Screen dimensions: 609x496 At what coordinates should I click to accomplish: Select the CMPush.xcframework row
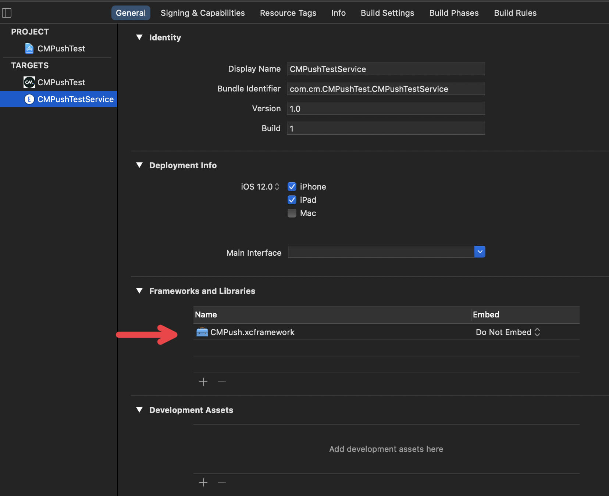387,332
